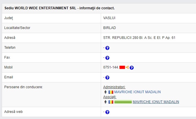The image size is (196, 119).
Task: Click the orange share icon next to the mobile number
Action: click(x=127, y=68)
